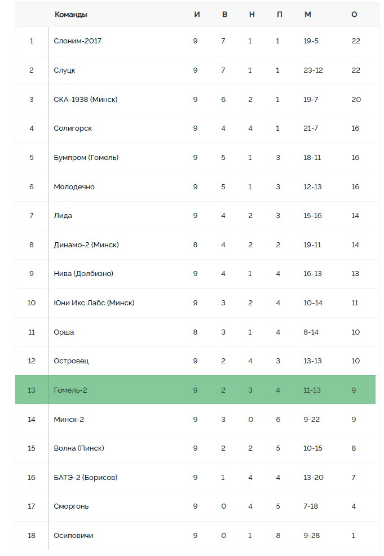Open БАТЭ-2 (Борисов) team entry
Screen dimensions: 384x556
click(86, 478)
